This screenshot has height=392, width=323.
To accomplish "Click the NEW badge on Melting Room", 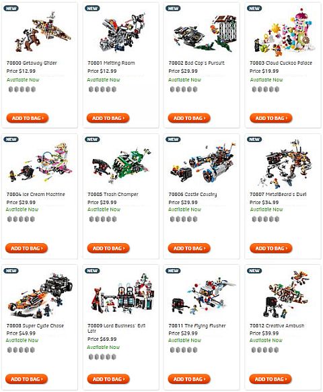I will tap(92, 8).
